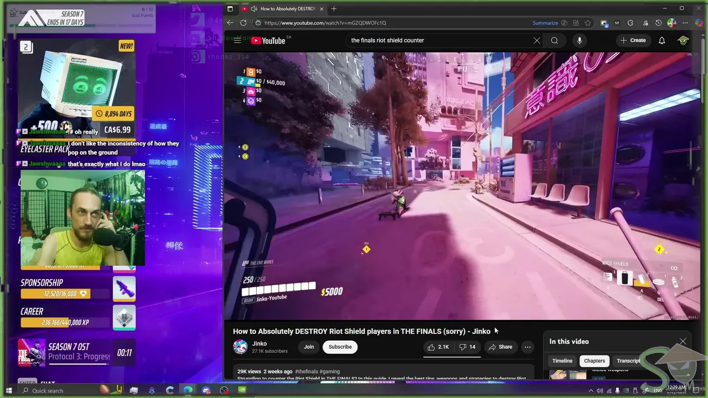Open the browser profile picture
This screenshot has width=708, height=398.
click(x=671, y=23)
